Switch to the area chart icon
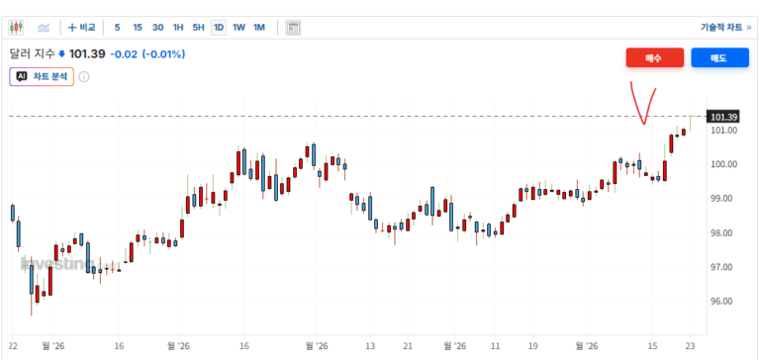 pyautogui.click(x=44, y=28)
